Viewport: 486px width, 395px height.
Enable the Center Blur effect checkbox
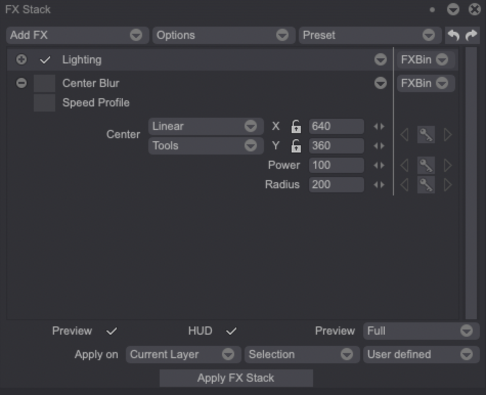tap(45, 83)
